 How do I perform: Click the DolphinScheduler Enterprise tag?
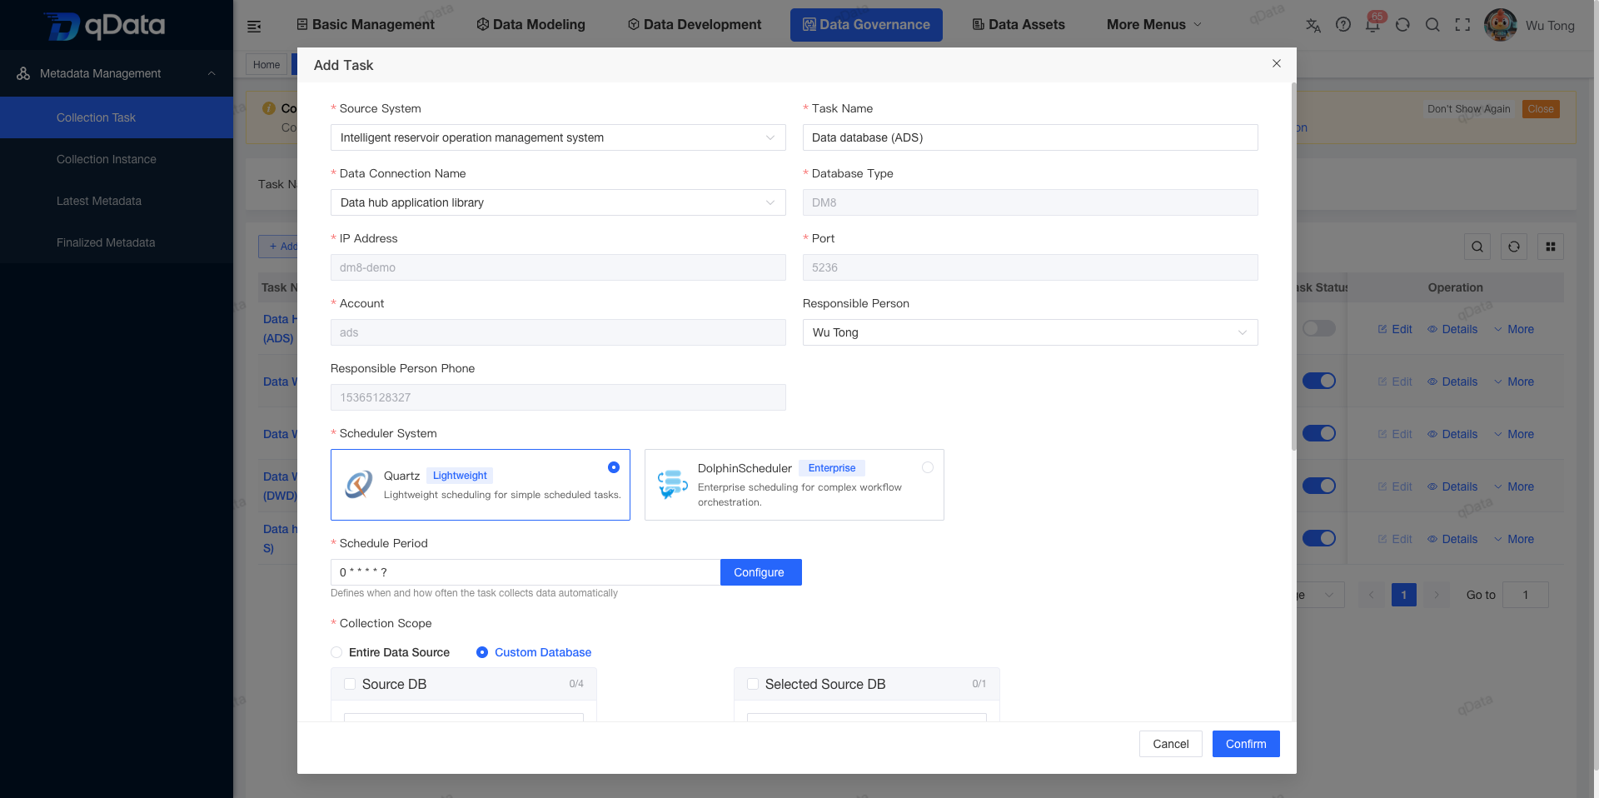tap(832, 468)
